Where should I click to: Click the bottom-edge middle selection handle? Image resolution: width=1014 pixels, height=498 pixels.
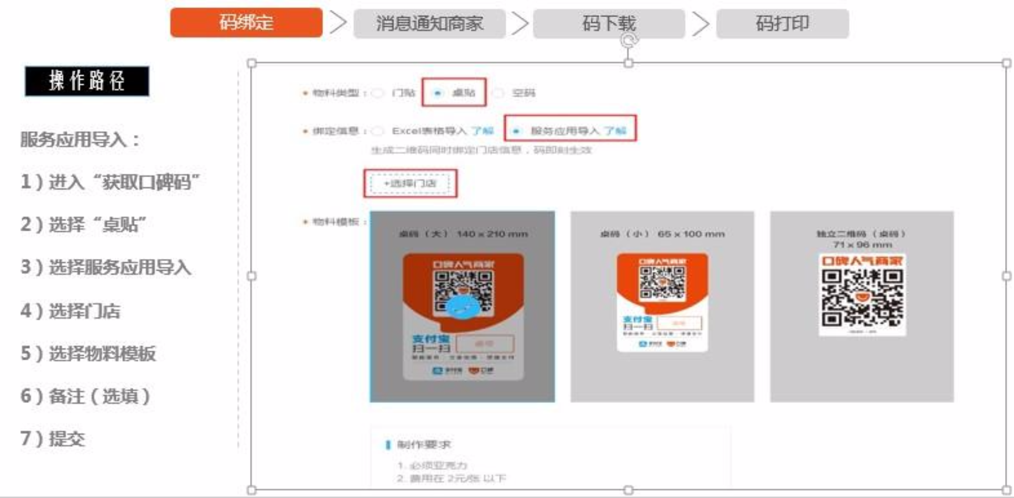pos(628,490)
